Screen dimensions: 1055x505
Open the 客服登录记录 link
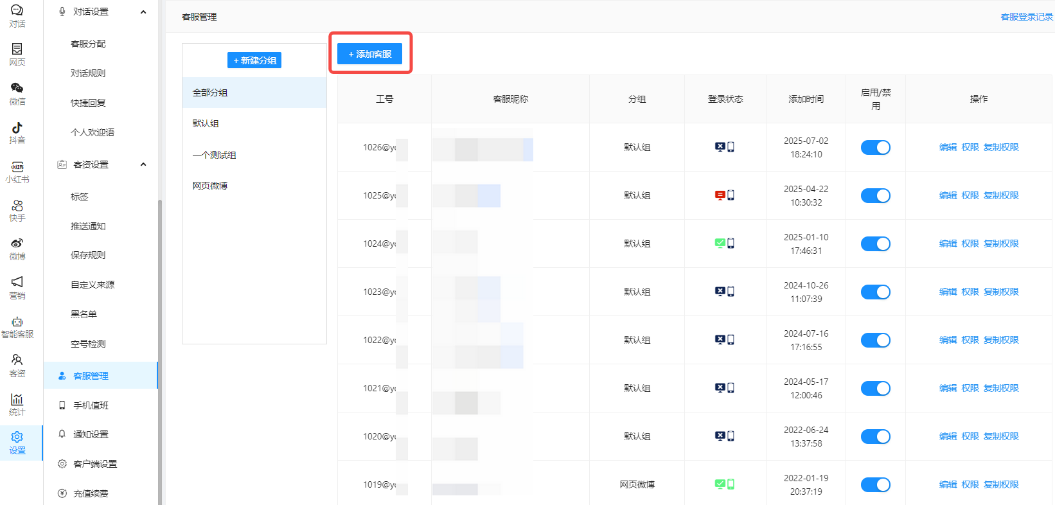pos(1026,17)
